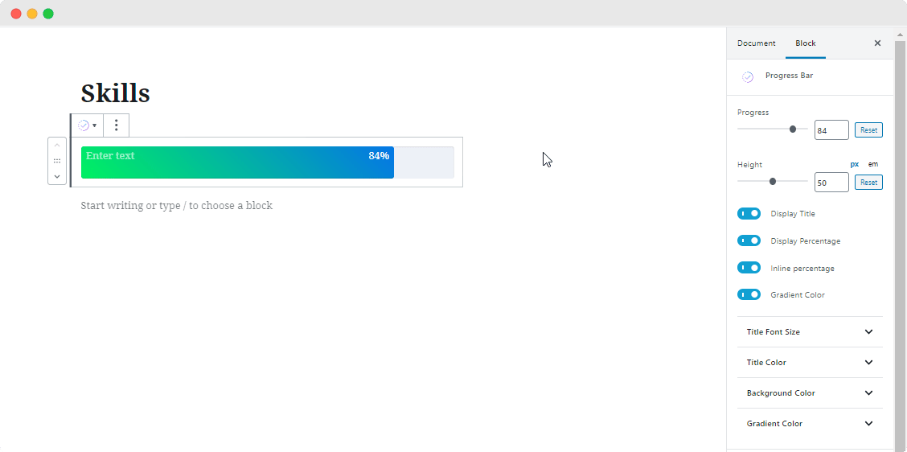Click the Progress number field showing 84

[x=831, y=130]
